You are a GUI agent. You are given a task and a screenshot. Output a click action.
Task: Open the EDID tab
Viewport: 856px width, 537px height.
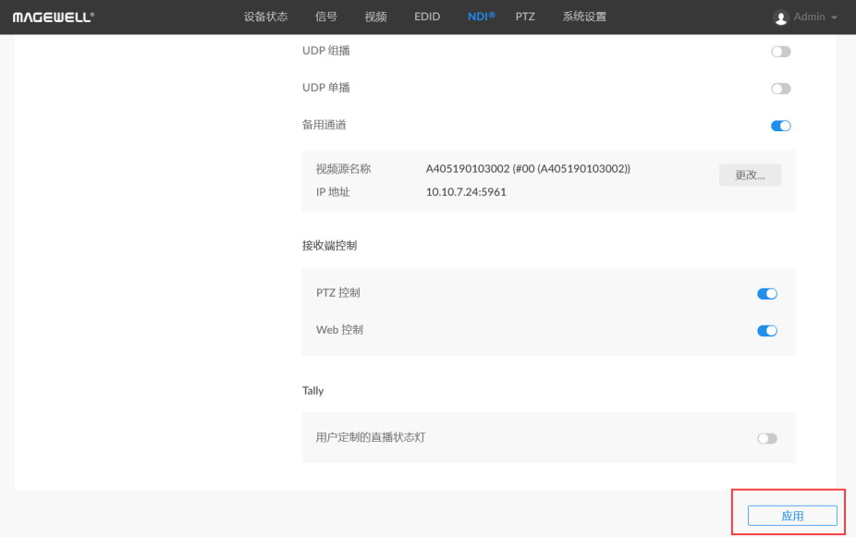[x=426, y=18]
